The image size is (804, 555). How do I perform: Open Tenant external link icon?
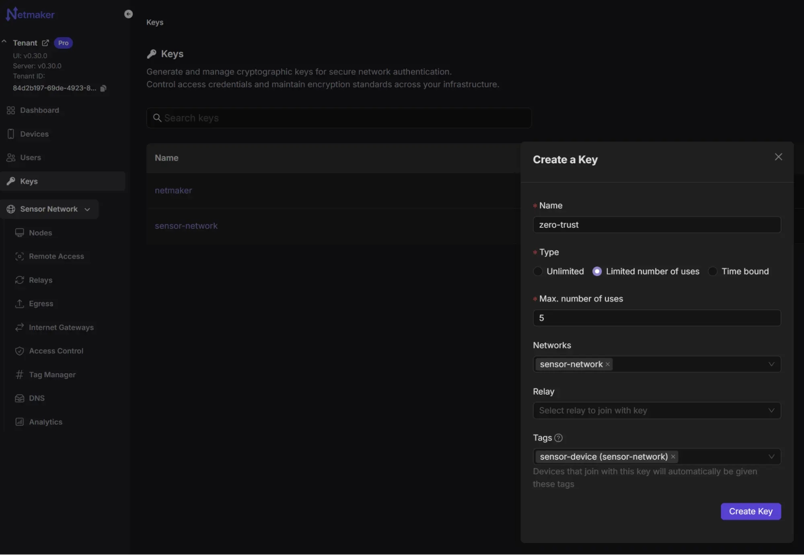coord(45,43)
